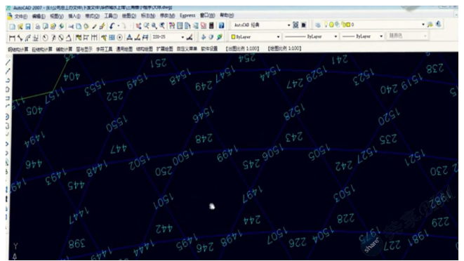The width and height of the screenshot is (464, 261).
Task: Select the Angular dimension tool
Action: click(x=68, y=38)
